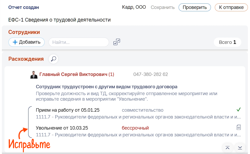Click the avatar of Главный Сергей Викторович
This screenshot has height=154, width=250.
34,75
